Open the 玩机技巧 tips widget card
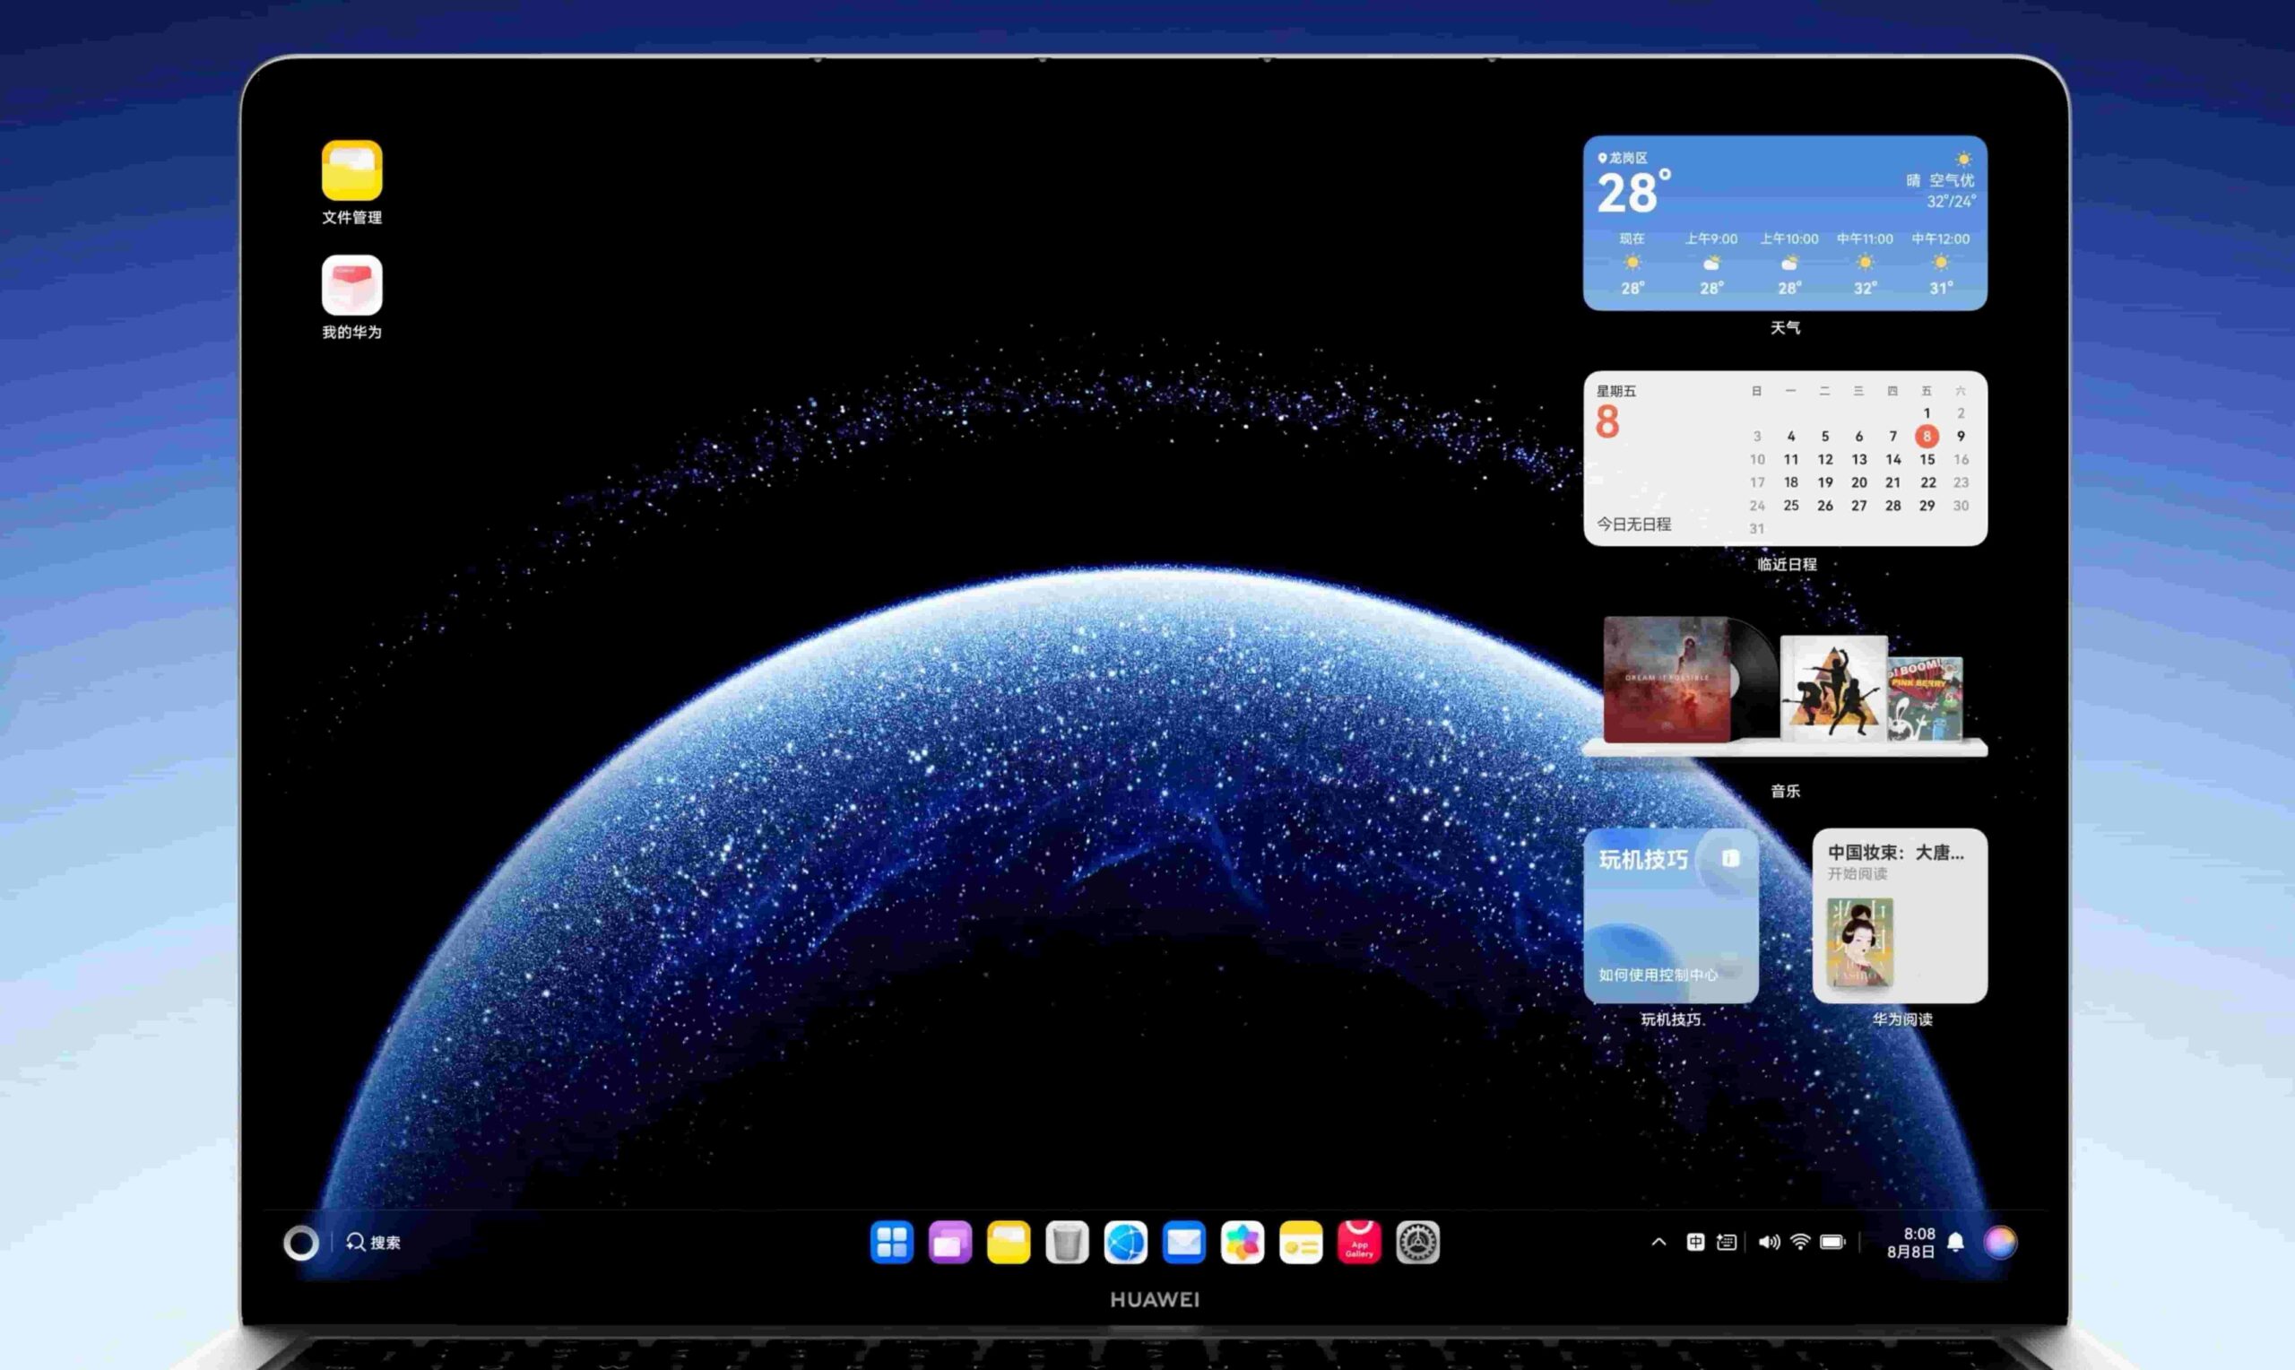Screen dimensions: 2295x1370 pos(1670,915)
